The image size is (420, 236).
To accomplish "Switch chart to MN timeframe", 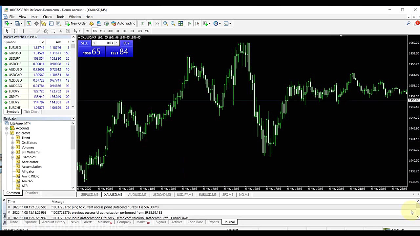I will pyautogui.click(x=147, y=31).
